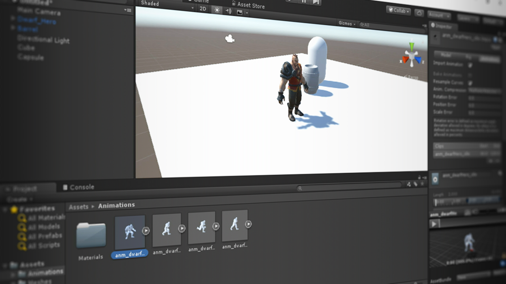Screen dimensions: 506x284
Task: Uncheck the Import Animation checkbox
Action: pyautogui.click(x=470, y=65)
